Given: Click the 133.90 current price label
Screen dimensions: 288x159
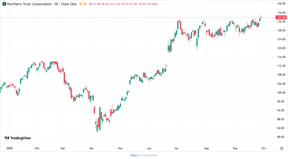Looking at the screenshot, I should [281, 18].
